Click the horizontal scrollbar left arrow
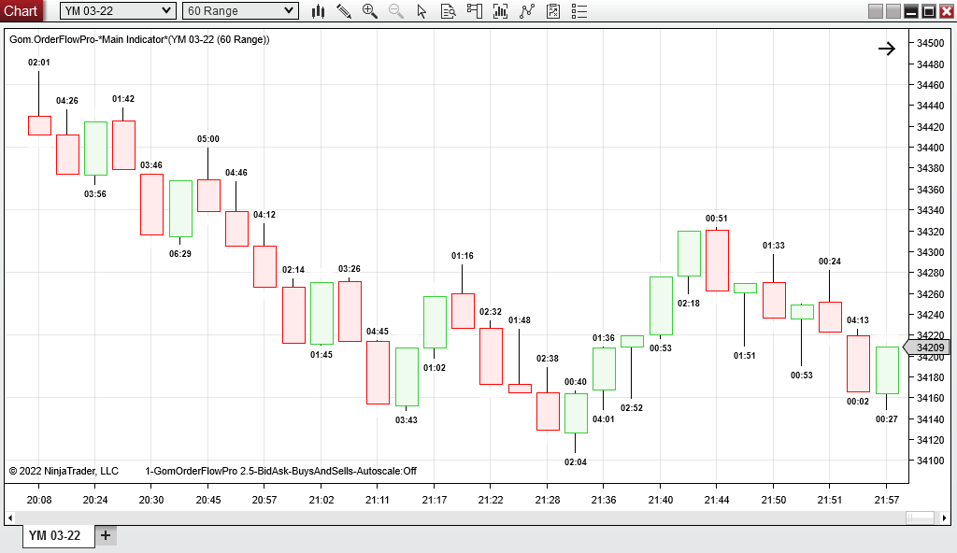The height and width of the screenshot is (553, 957). click(x=9, y=518)
